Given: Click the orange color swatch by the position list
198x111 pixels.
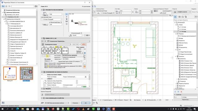Looking at the screenshot, I should [84, 66].
